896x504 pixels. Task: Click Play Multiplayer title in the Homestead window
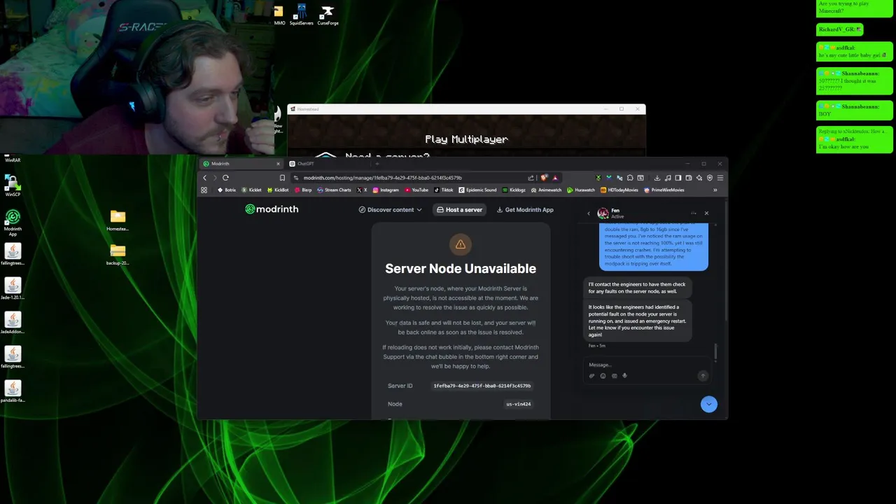tap(466, 139)
